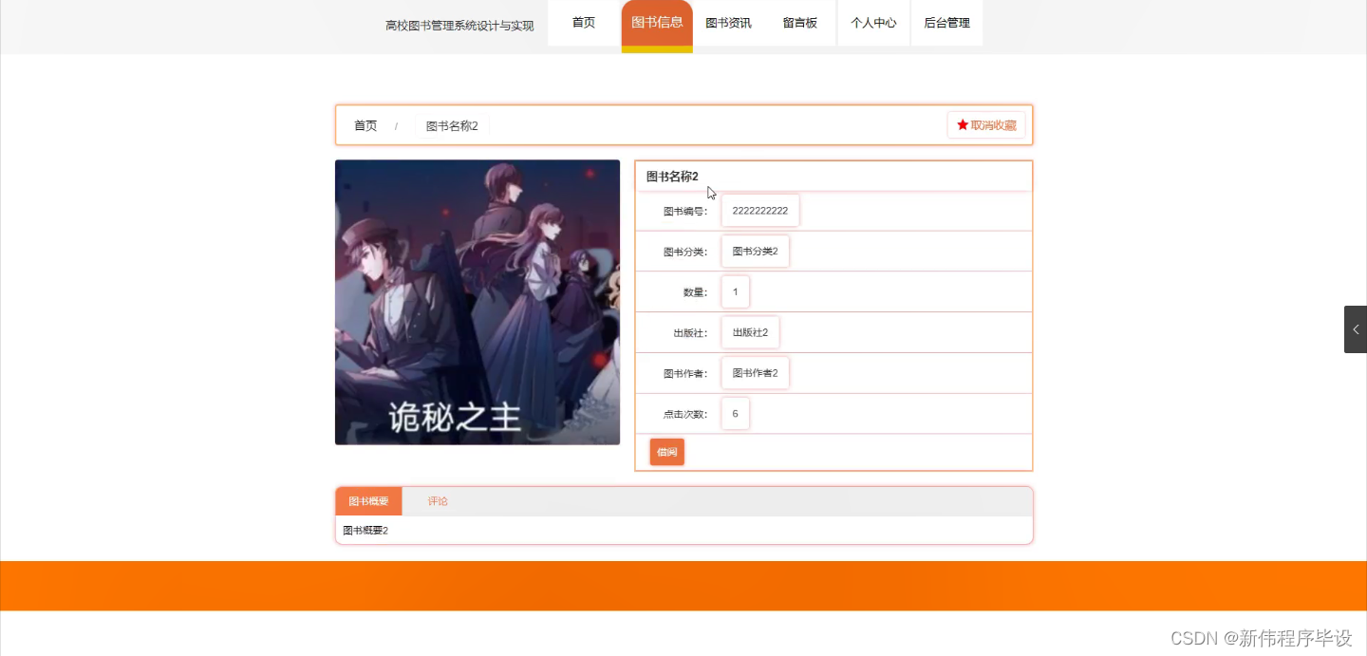
Task: Click the 出版社 label
Action: coord(690,333)
